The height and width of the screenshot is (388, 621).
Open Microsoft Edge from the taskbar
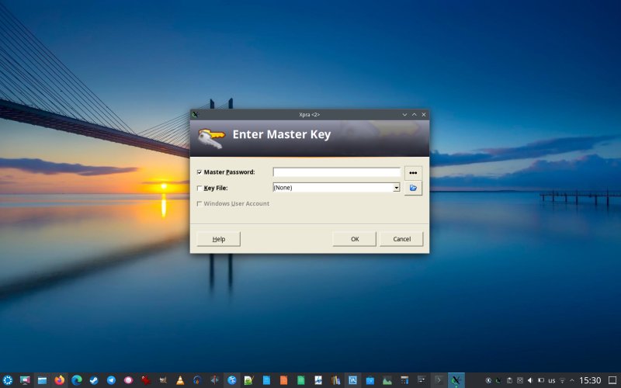(76, 380)
